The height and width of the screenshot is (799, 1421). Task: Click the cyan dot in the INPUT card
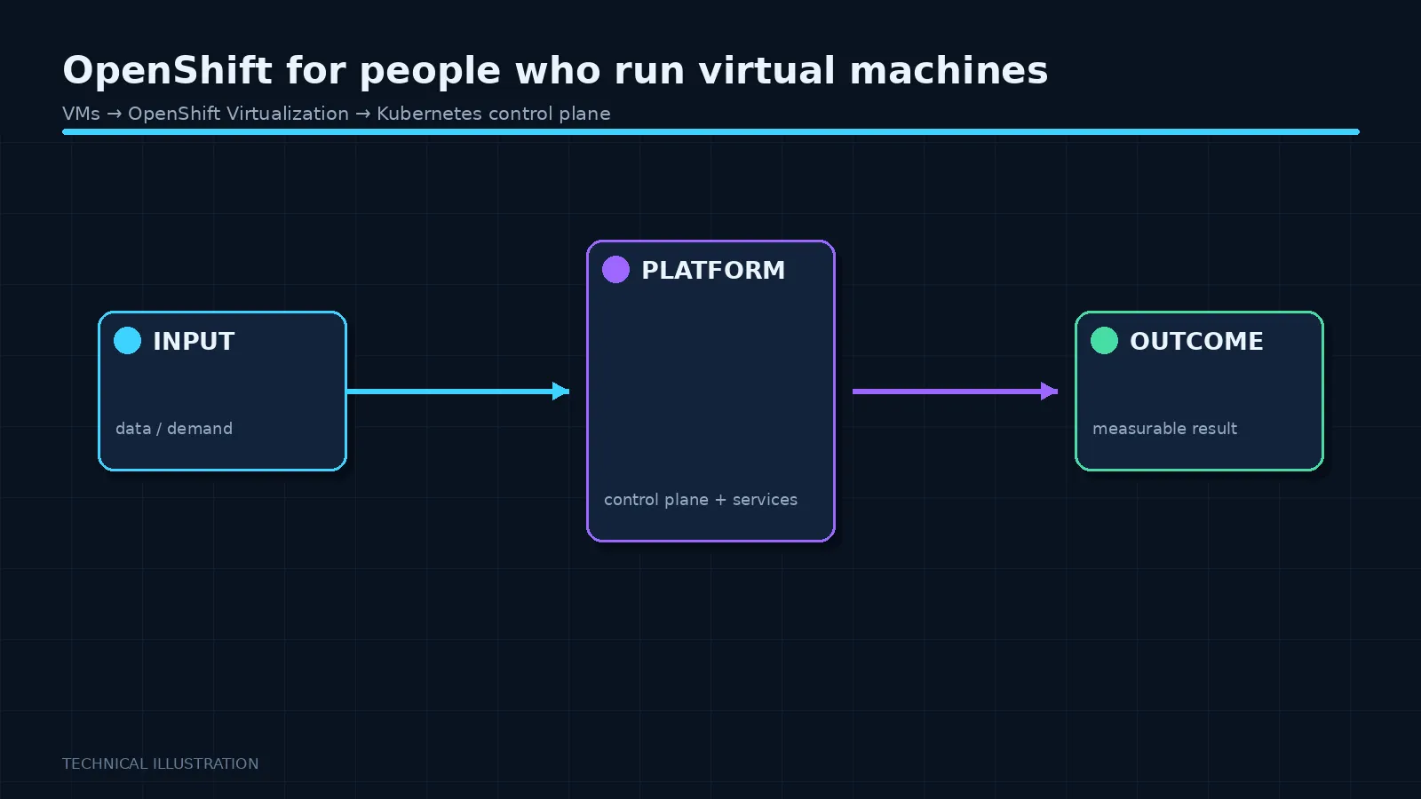point(127,340)
